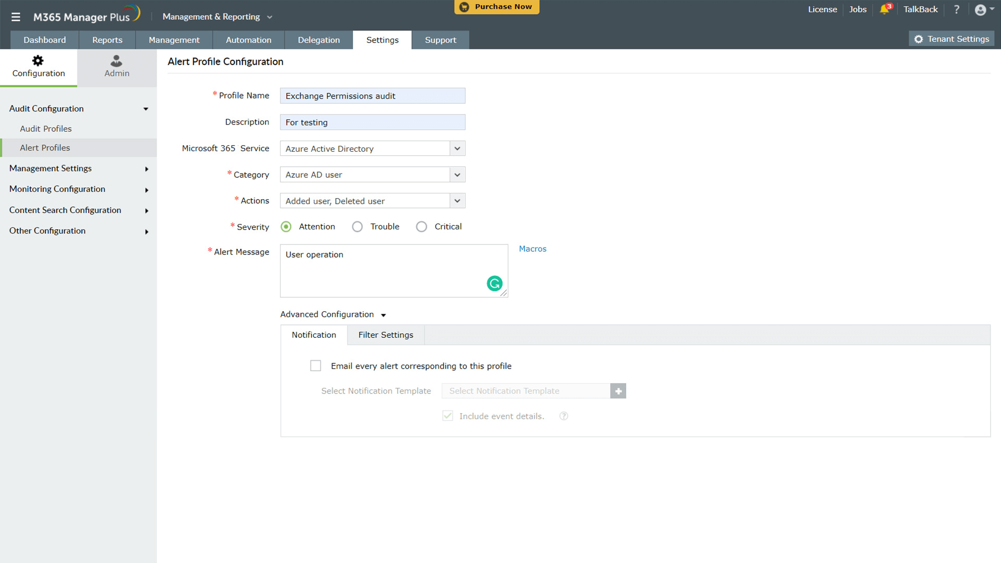Viewport: 1001px width, 563px height.
Task: Open the Management & Reporting dropdown
Action: click(217, 17)
